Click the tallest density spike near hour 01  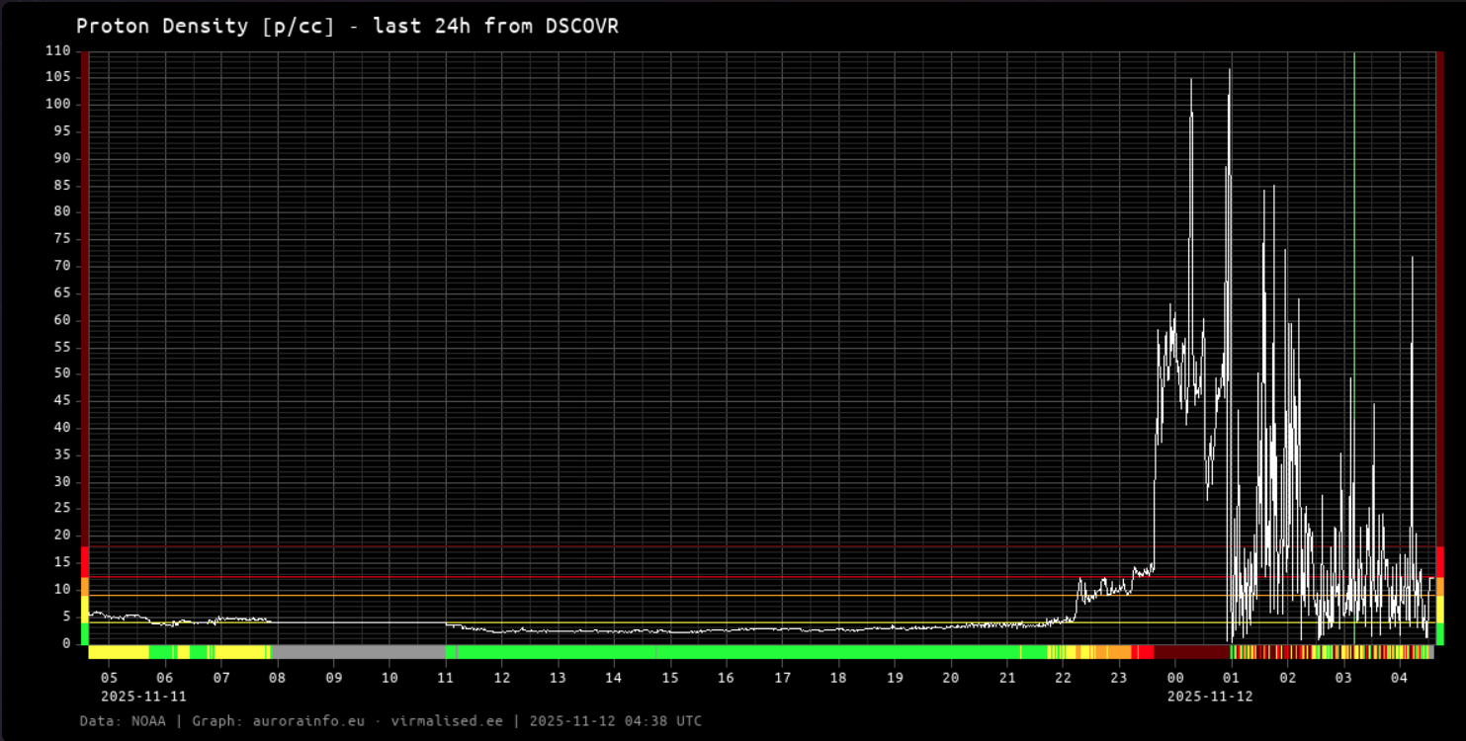1230,71
